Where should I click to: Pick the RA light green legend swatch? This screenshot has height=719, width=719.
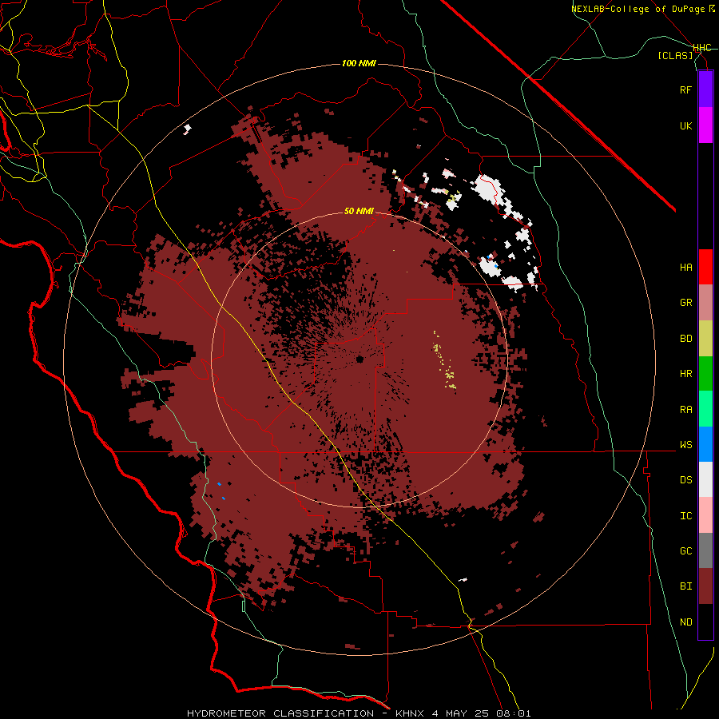[x=705, y=409]
